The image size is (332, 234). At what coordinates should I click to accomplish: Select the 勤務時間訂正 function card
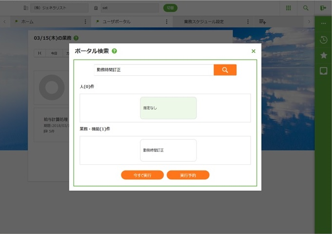coord(168,150)
